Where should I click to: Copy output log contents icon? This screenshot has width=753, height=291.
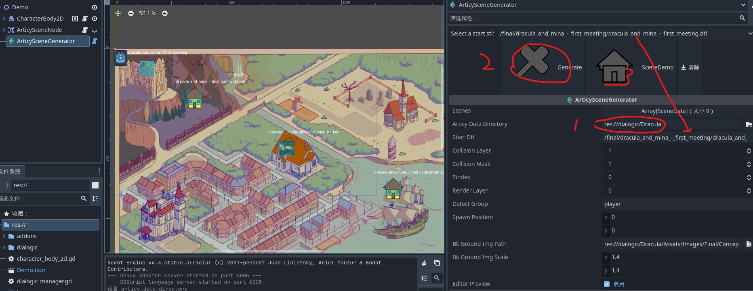[x=437, y=263]
